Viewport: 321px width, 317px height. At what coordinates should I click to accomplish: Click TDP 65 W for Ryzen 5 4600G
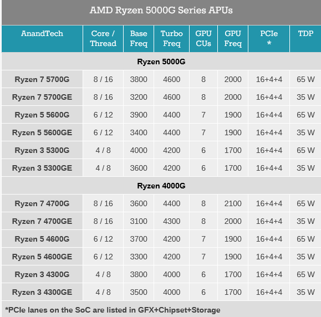[x=305, y=239]
